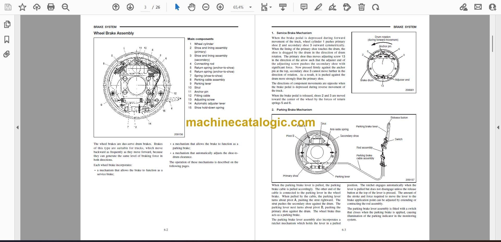The width and height of the screenshot is (501, 242).
Task: Open the page fit options dropdown
Action: (266, 7)
